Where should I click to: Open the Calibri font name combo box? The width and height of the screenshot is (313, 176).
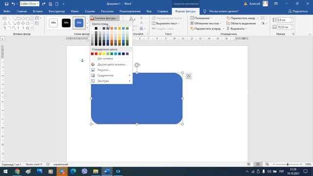click(29, 4)
